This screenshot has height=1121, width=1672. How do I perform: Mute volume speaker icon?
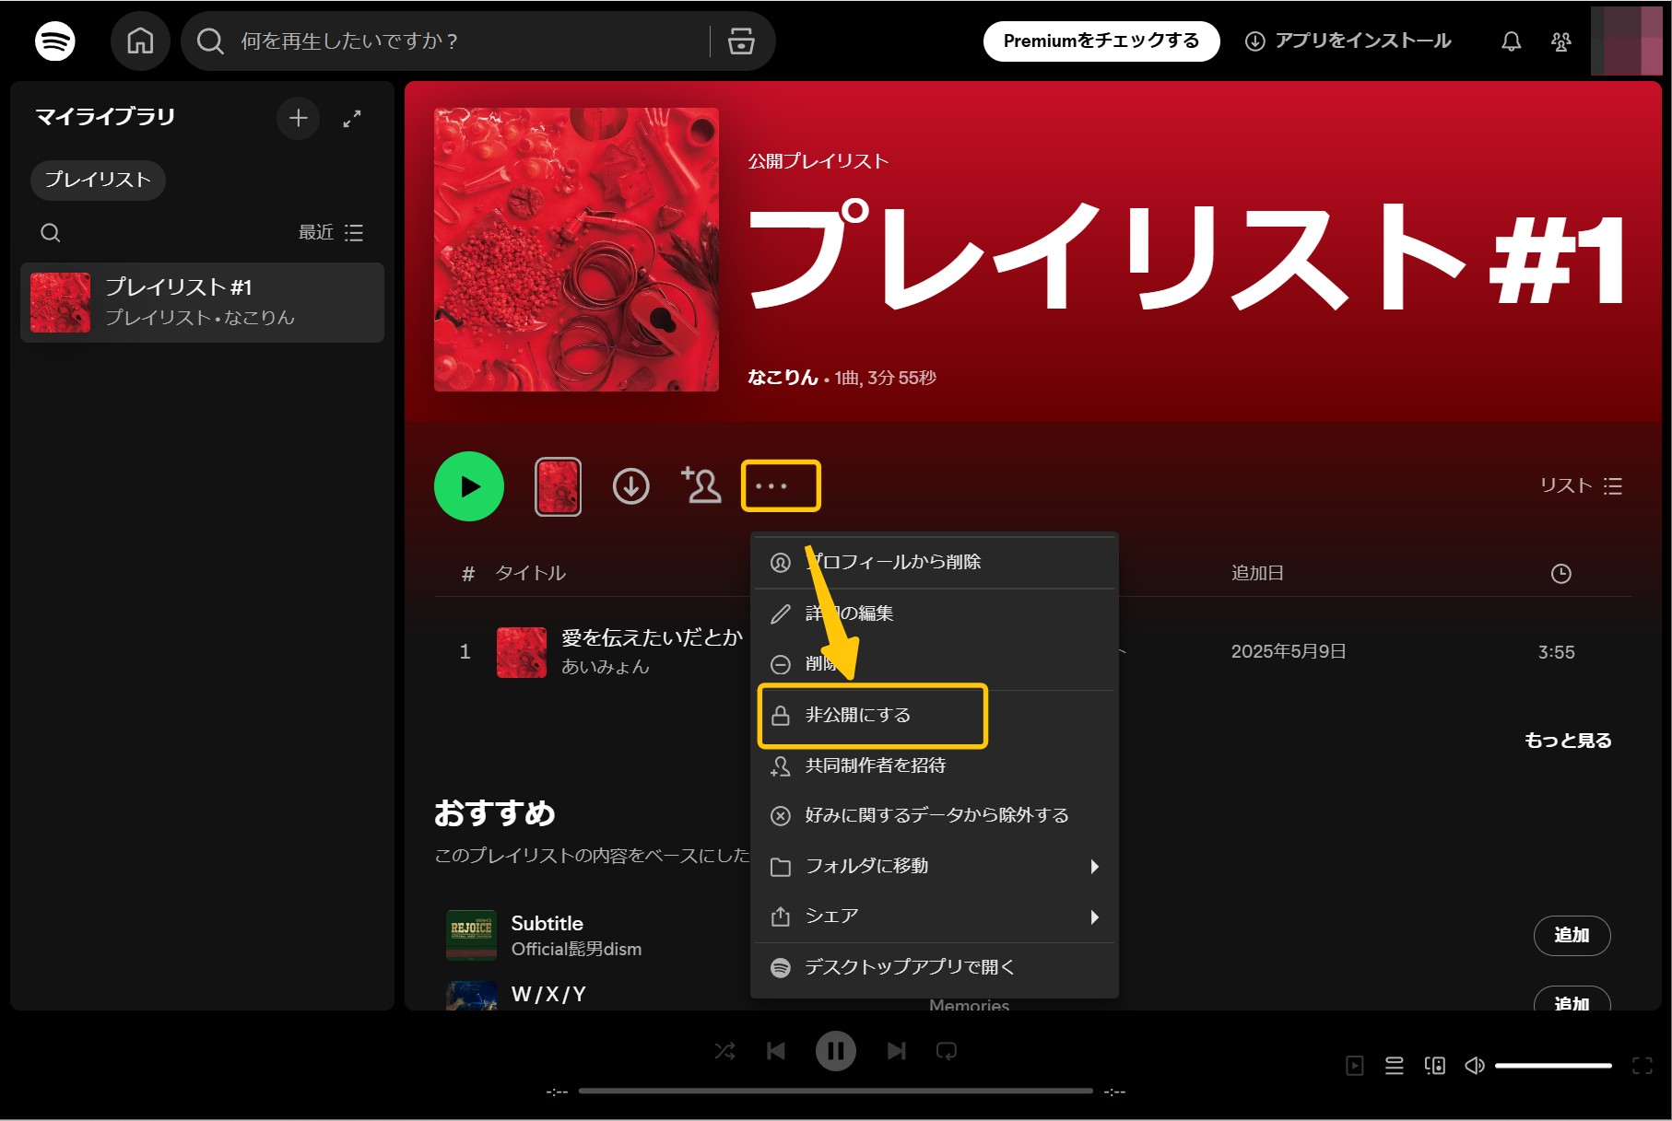point(1475,1066)
